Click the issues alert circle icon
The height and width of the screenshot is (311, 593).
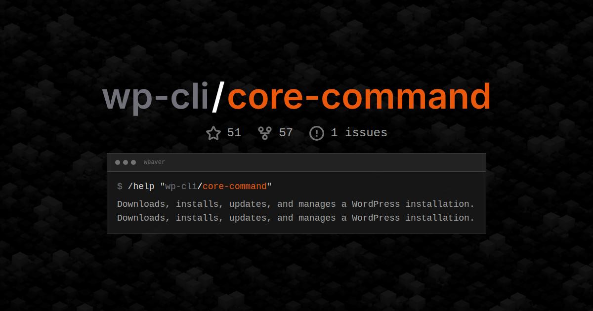317,133
